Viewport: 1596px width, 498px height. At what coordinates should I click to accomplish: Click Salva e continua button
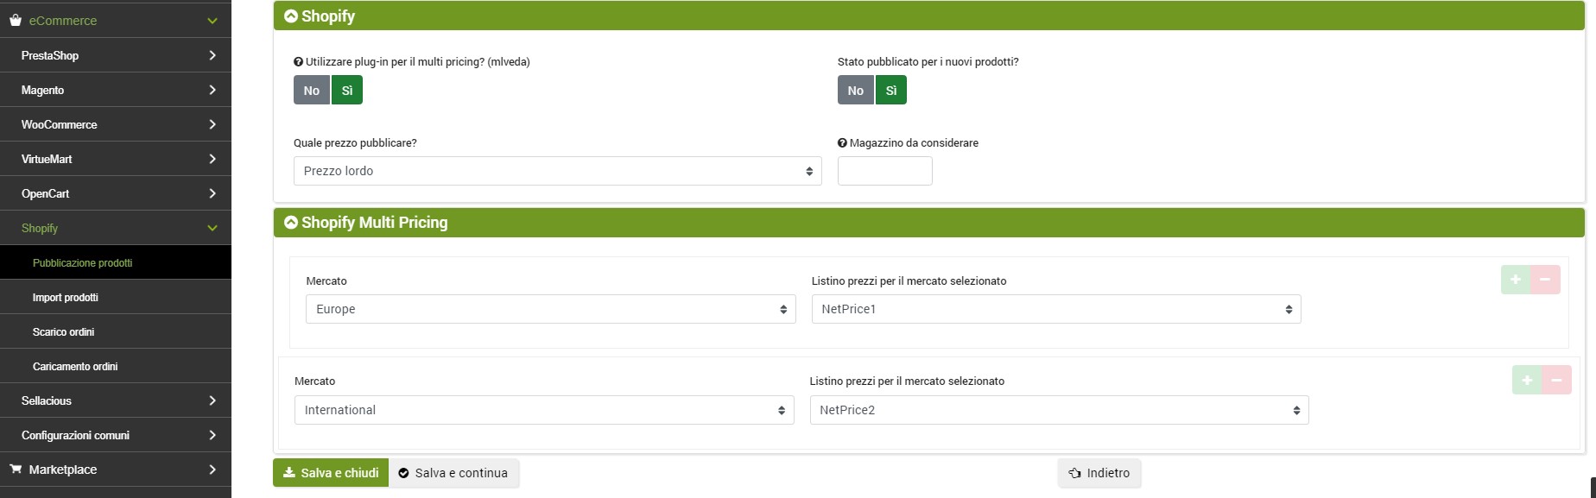[453, 473]
